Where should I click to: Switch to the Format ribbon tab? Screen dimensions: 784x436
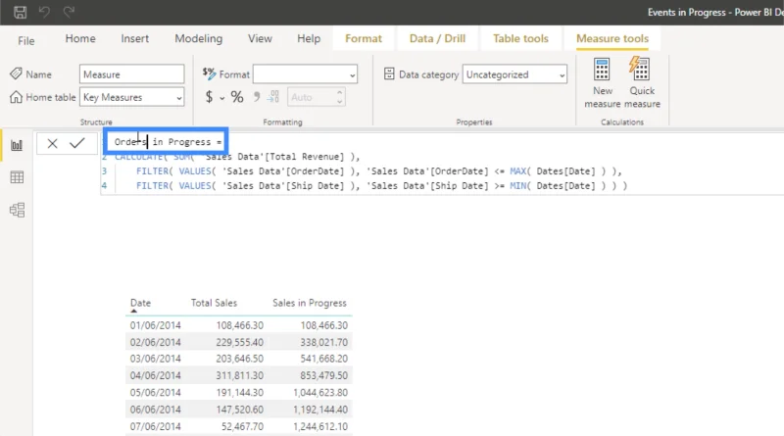[x=363, y=38]
